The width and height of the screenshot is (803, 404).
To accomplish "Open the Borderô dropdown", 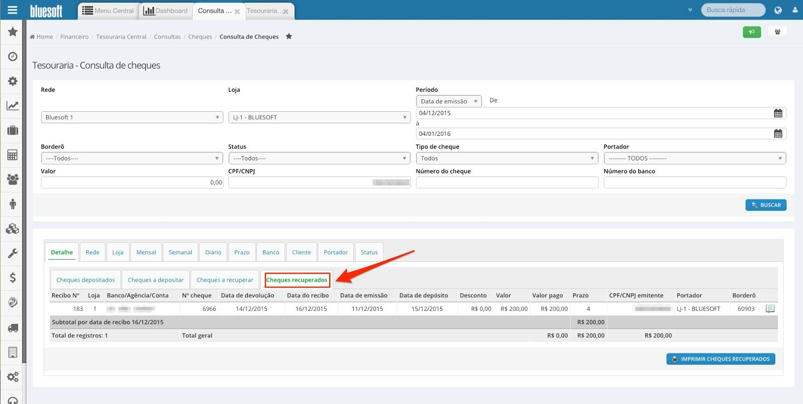I will (132, 158).
